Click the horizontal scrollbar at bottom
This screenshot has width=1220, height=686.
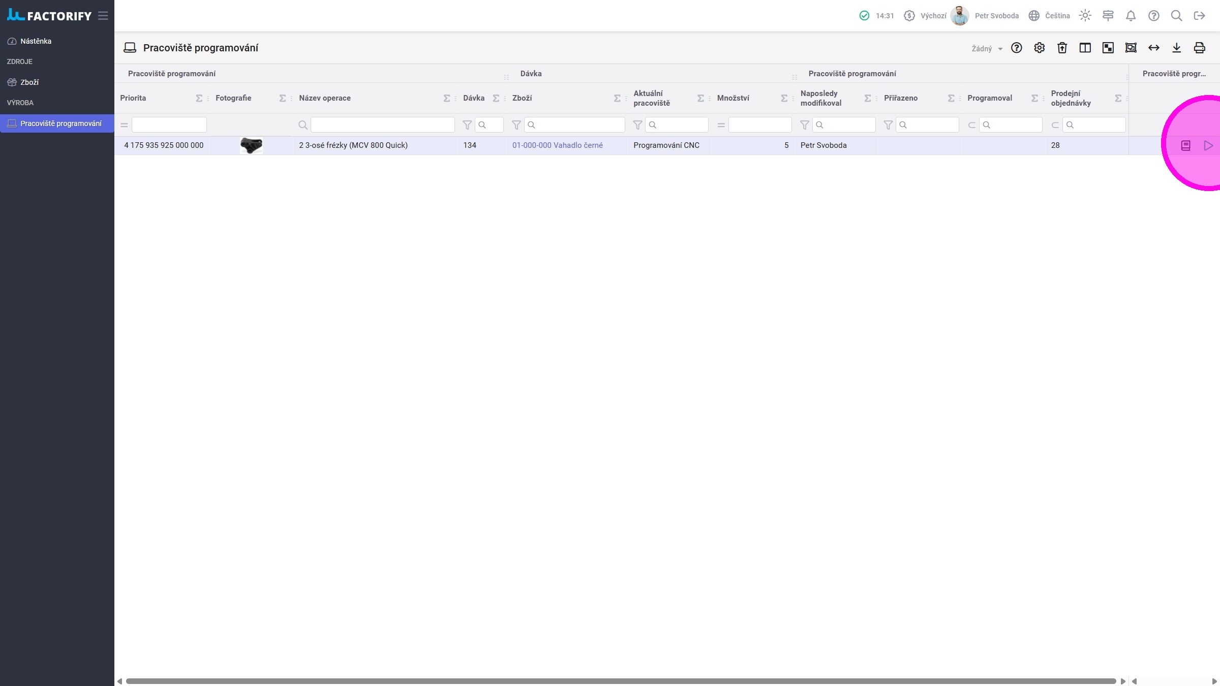tap(620, 681)
